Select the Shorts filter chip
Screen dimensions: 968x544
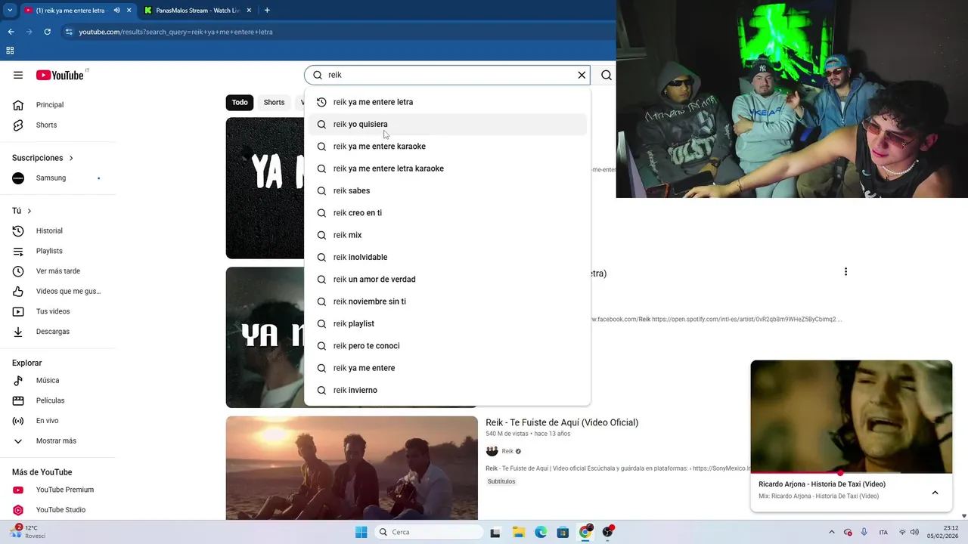[274, 102]
